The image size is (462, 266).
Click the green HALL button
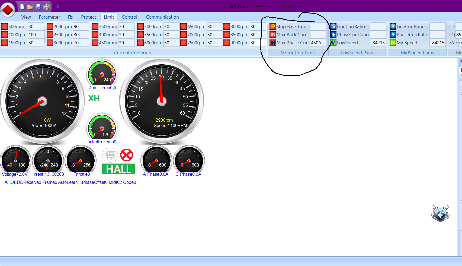click(118, 169)
